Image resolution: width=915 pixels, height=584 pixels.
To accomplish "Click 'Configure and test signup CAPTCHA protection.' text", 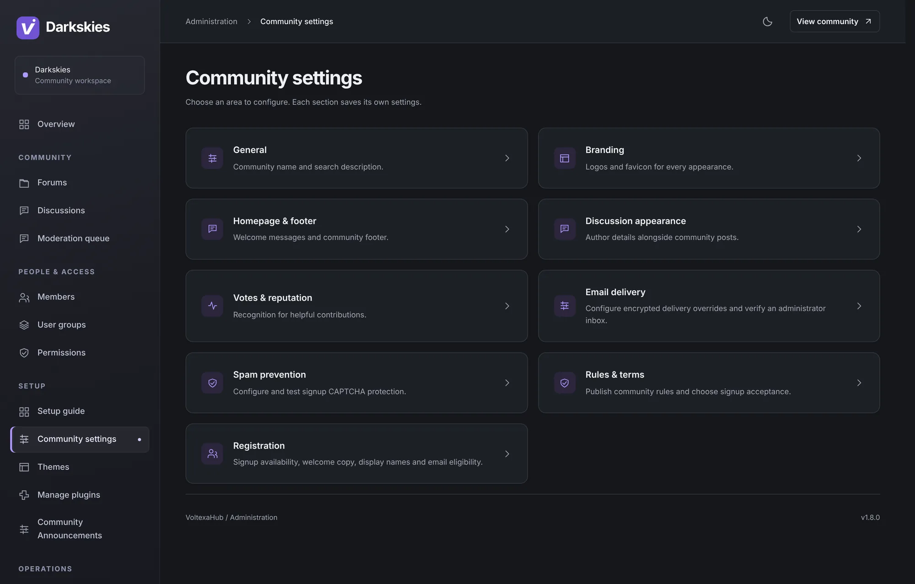I will pyautogui.click(x=319, y=392).
